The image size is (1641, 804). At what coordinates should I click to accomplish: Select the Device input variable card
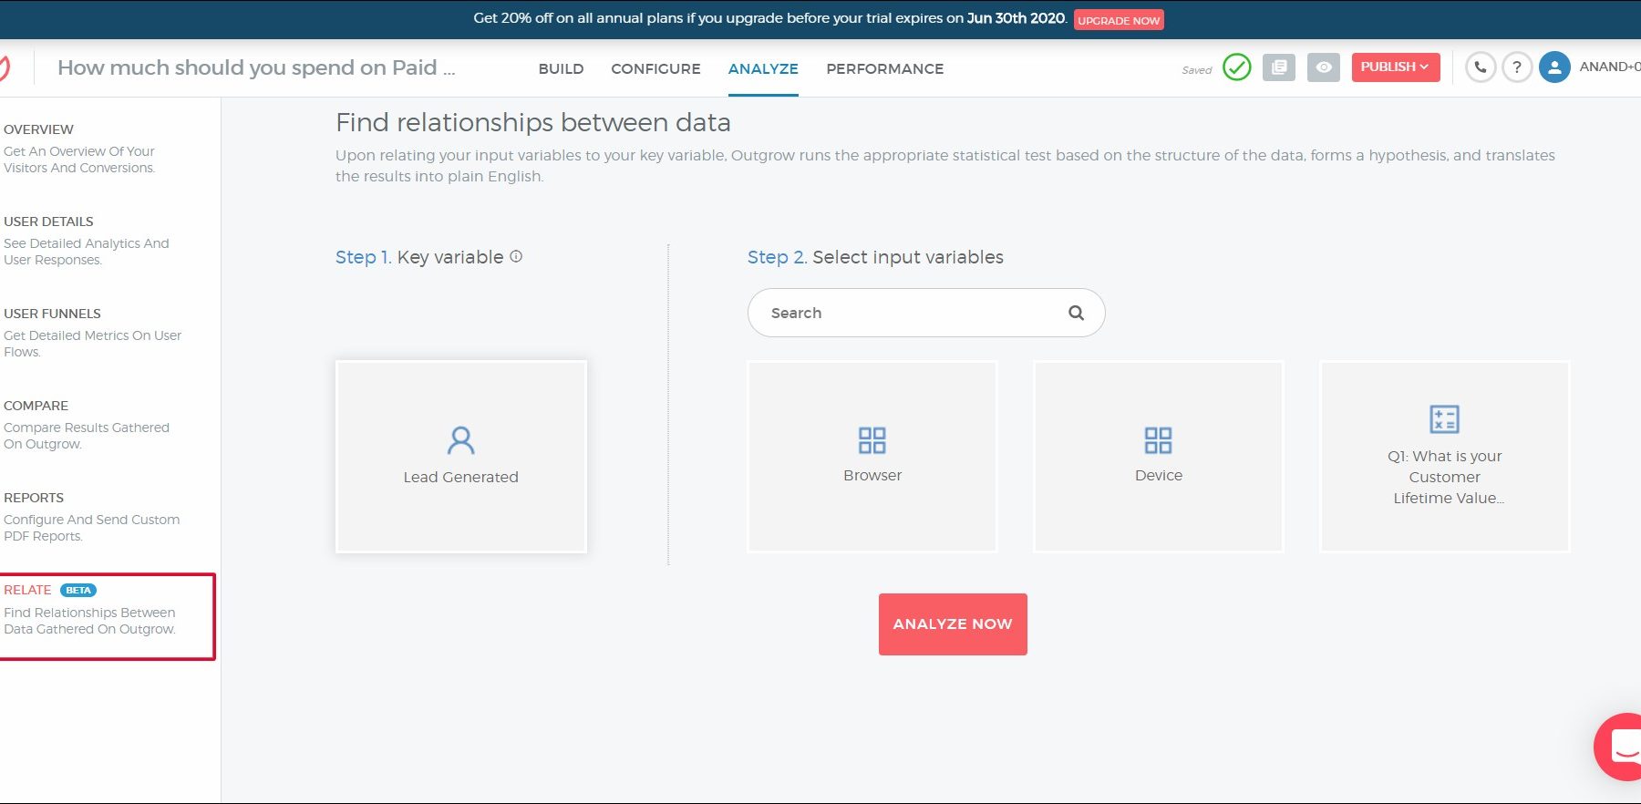point(1158,457)
